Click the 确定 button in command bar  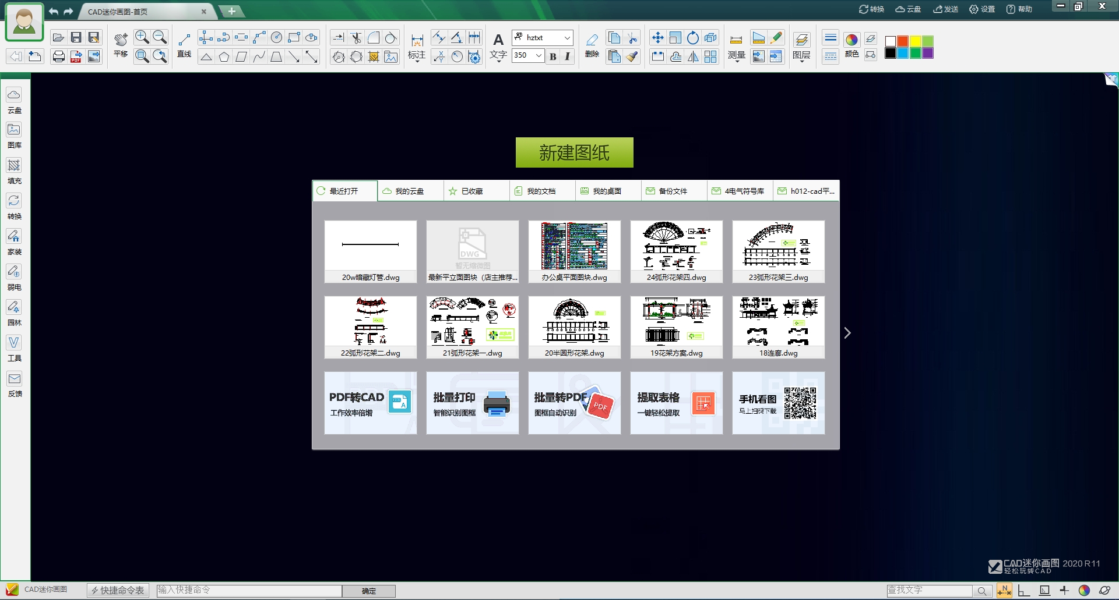click(369, 591)
